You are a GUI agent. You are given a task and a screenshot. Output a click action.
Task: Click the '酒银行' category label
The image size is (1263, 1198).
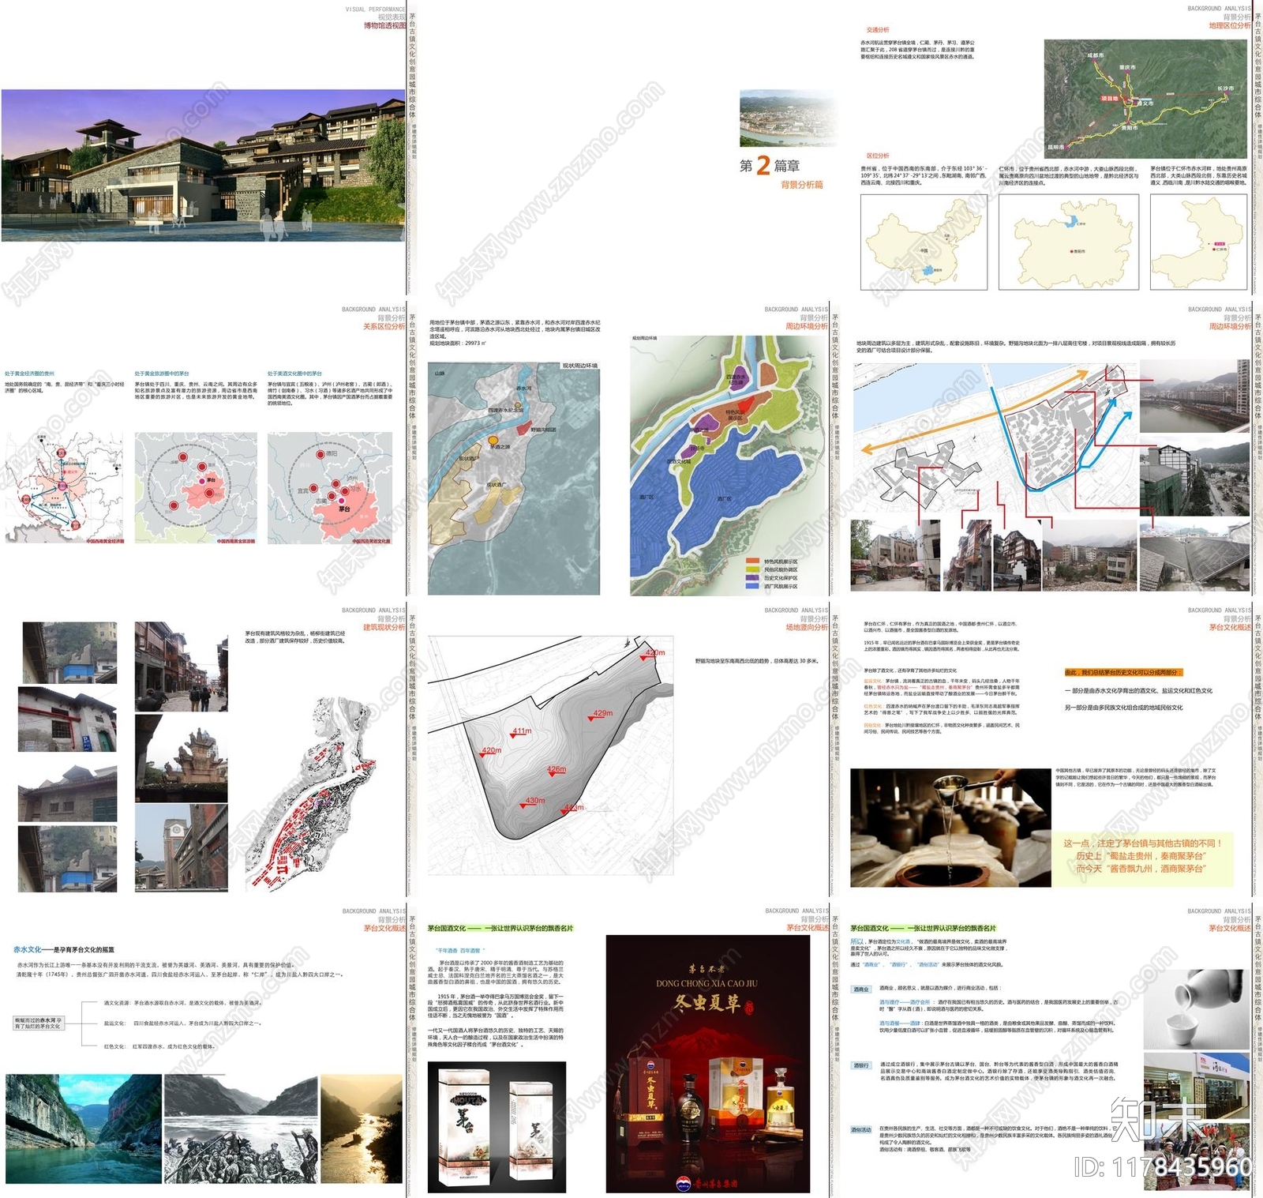click(860, 1065)
